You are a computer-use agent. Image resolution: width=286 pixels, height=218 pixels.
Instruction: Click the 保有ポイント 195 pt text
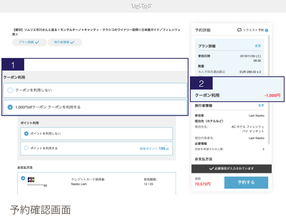pos(154,149)
